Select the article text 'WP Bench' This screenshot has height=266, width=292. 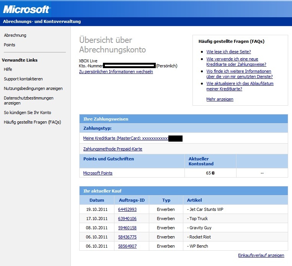pos(199,246)
